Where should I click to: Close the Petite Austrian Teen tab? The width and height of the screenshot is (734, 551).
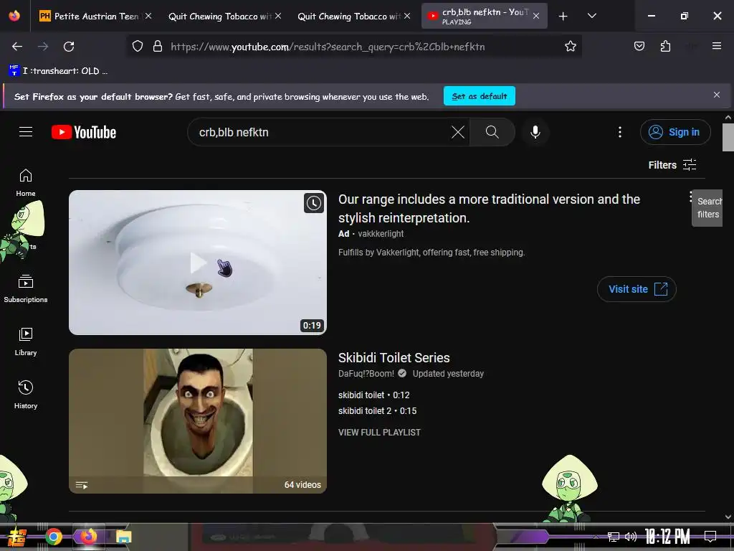click(x=148, y=16)
